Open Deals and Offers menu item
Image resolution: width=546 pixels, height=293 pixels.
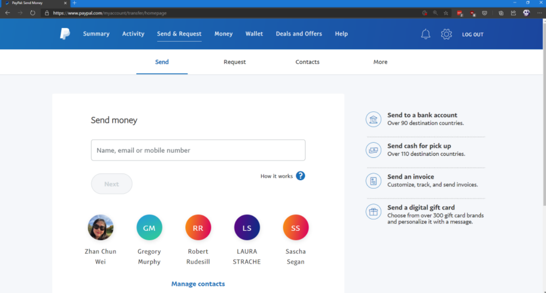tap(299, 34)
